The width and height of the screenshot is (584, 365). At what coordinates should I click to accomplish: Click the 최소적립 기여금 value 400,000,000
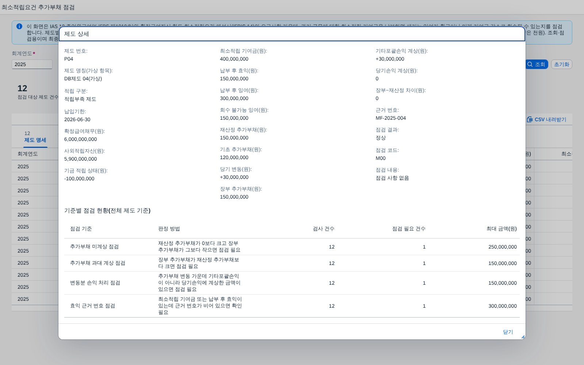tap(234, 59)
